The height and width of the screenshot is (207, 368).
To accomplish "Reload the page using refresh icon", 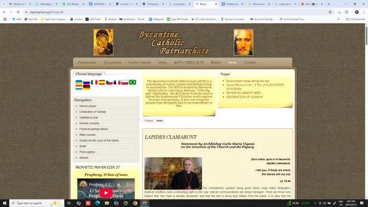I will tap(18, 12).
